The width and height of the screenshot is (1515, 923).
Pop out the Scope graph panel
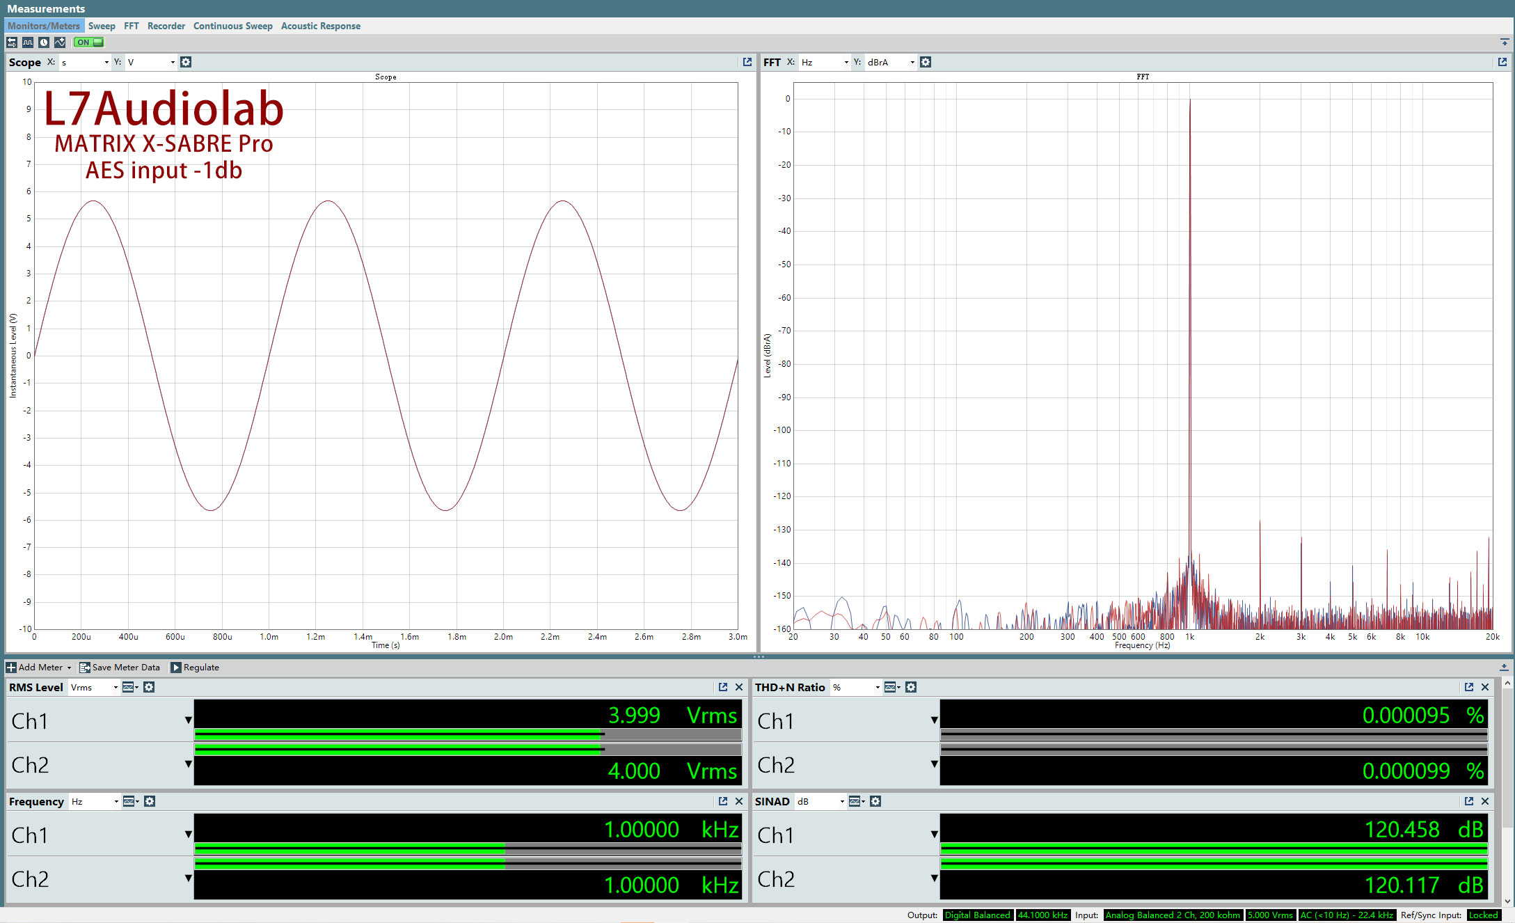tap(747, 62)
